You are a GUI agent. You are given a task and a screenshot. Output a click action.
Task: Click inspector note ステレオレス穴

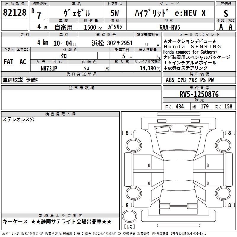pos(18,119)
